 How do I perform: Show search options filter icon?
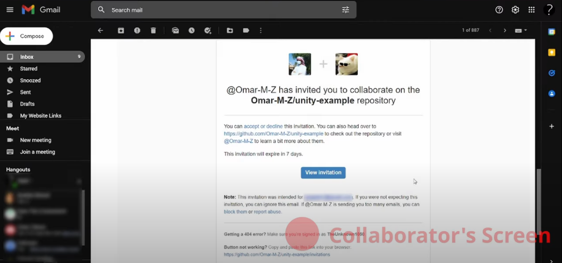tap(346, 10)
